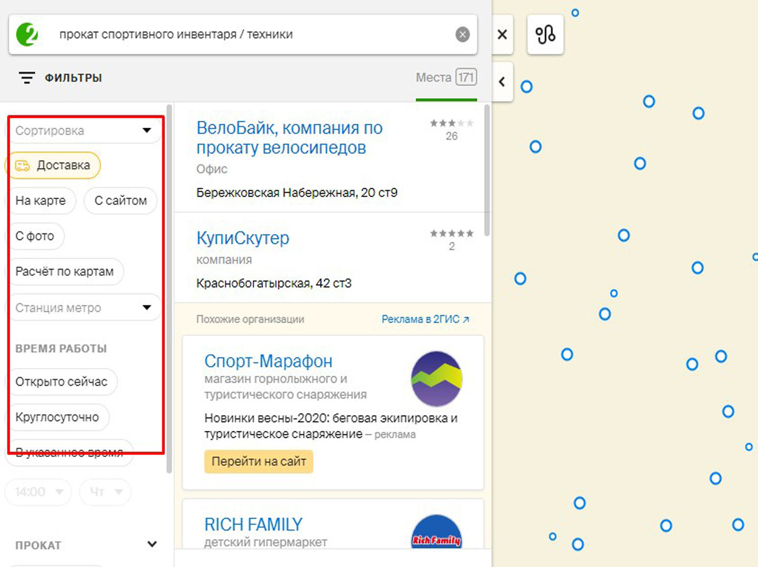Open the Станция метро dropdown
This screenshot has height=567, width=758.
[83, 308]
